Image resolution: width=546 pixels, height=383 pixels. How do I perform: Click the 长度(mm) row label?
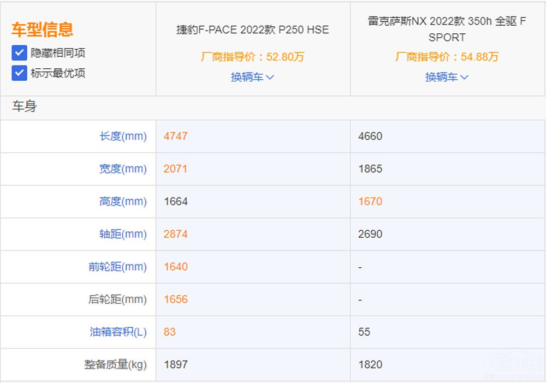(123, 136)
